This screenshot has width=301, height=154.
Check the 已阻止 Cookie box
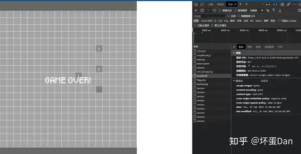279,20
